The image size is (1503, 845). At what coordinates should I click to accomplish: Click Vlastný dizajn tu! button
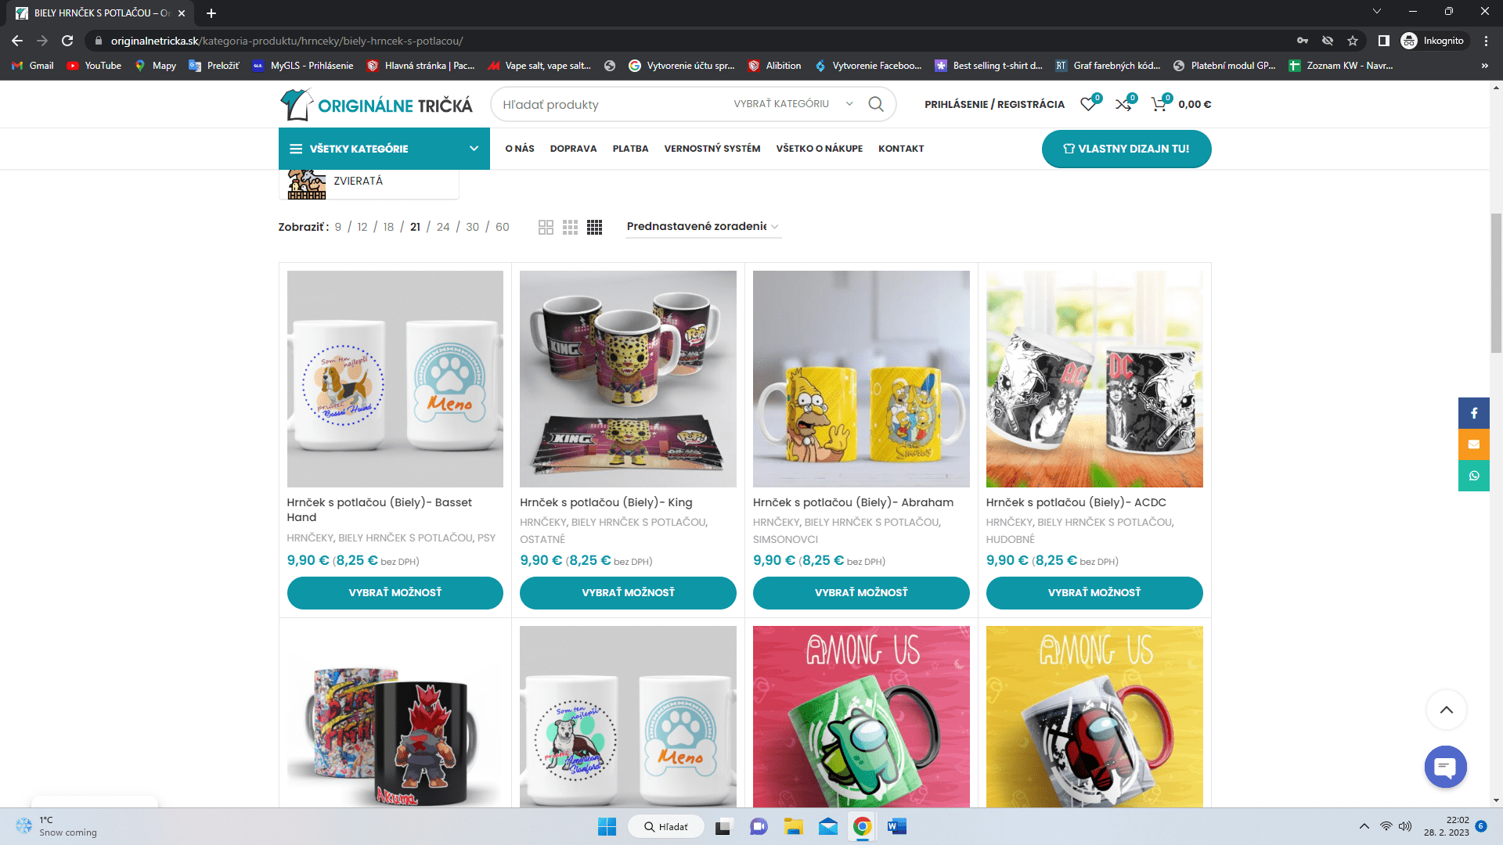[x=1126, y=149]
